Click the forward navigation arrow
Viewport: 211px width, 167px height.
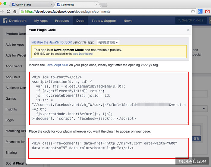[x=2, y=11]
